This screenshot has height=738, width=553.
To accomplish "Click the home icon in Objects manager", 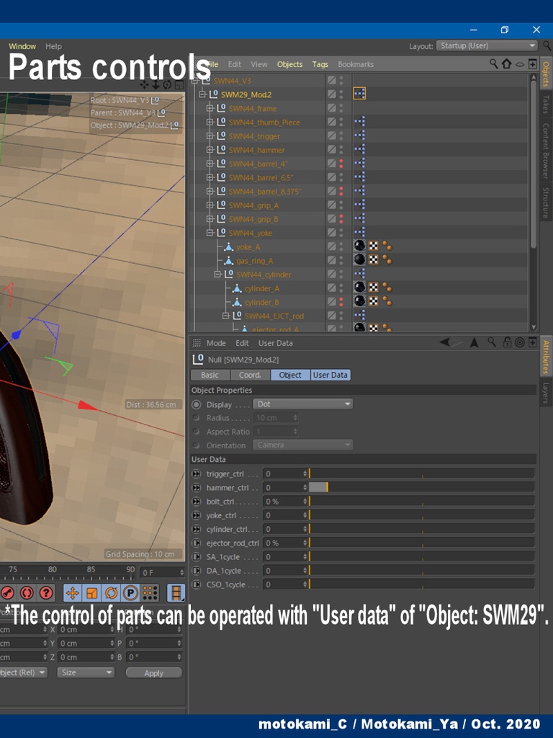I will tap(506, 63).
